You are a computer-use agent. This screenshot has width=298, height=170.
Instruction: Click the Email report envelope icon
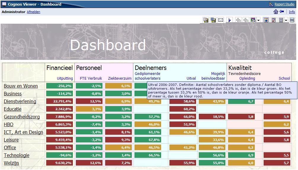click(x=220, y=20)
